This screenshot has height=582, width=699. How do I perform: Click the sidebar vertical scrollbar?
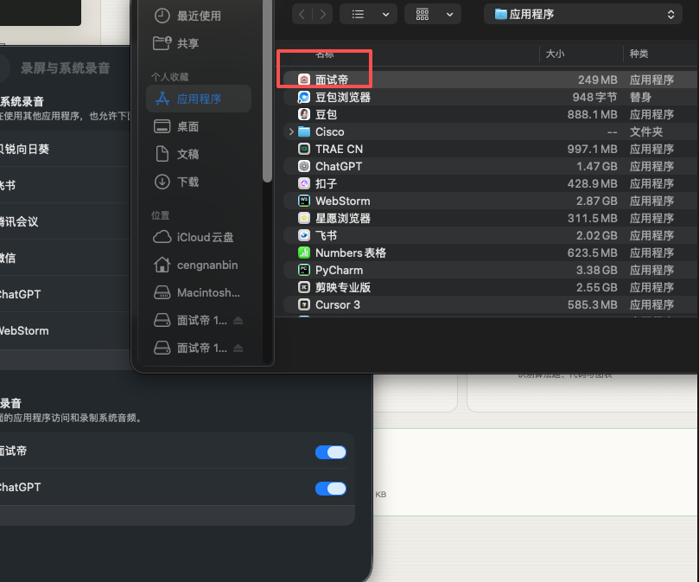pos(267,92)
